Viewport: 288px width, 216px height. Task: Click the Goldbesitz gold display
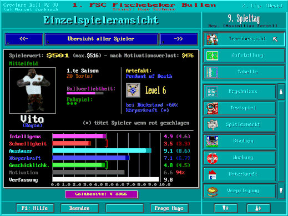(x=101, y=194)
